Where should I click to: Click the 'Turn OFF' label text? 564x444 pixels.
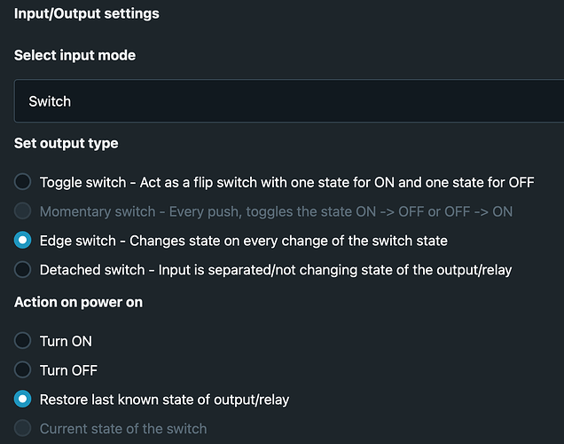coord(68,370)
